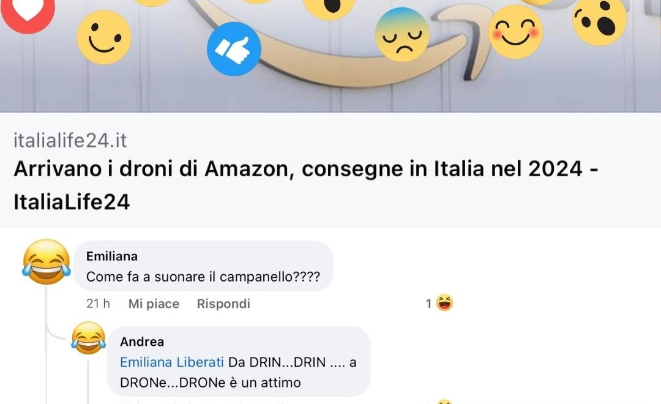
Task: Open the Emiliana Liberati mention link
Action: [x=171, y=362]
